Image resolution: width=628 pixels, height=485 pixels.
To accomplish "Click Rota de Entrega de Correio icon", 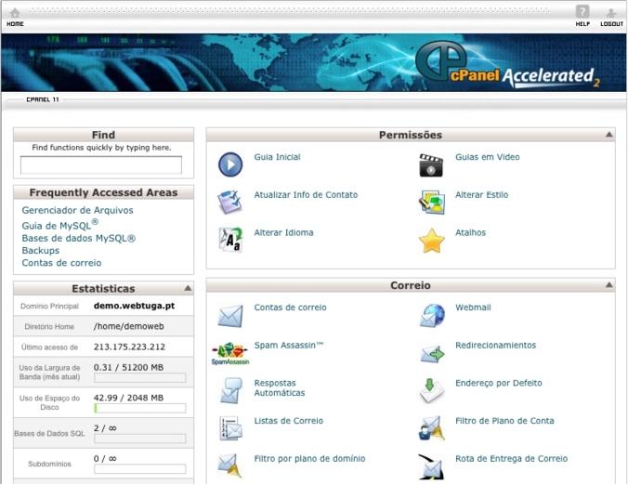I will click(431, 466).
